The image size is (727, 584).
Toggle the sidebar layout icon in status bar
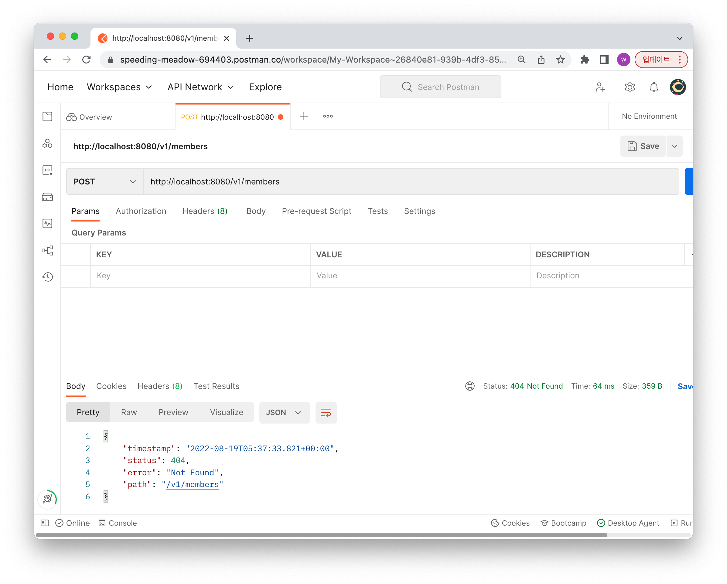point(45,523)
